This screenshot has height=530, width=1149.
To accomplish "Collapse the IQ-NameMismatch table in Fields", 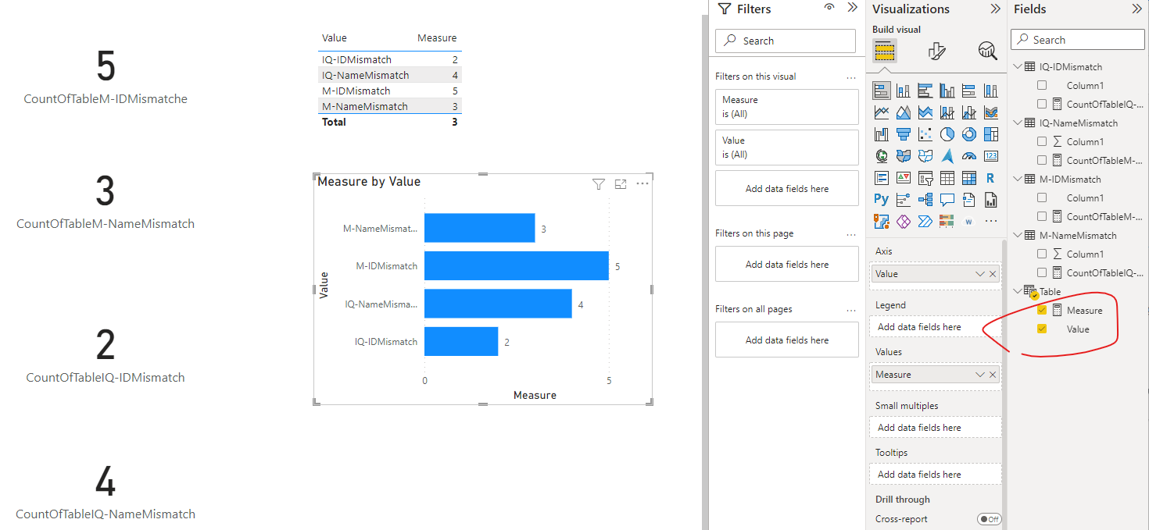I will click(x=1018, y=123).
